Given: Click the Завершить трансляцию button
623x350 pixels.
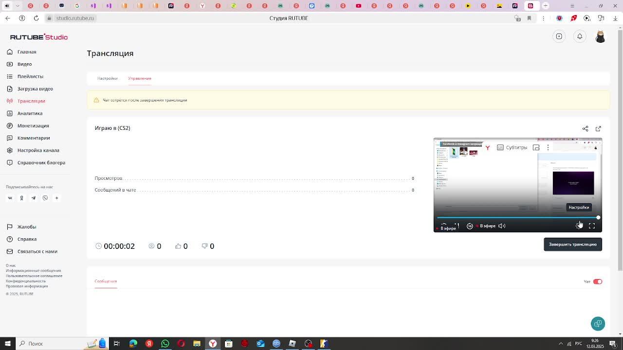Looking at the screenshot, I should pos(573,245).
